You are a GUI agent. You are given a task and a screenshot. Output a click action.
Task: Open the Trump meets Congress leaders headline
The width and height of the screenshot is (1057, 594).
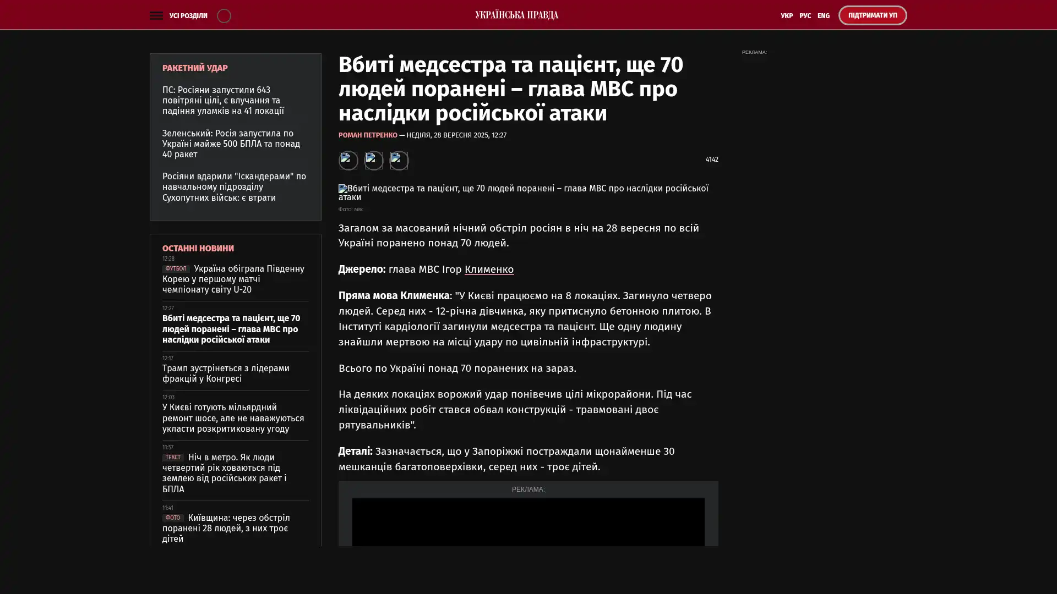(226, 373)
